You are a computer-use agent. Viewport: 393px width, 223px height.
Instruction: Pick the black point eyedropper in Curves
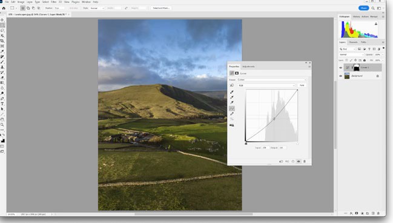(232, 92)
